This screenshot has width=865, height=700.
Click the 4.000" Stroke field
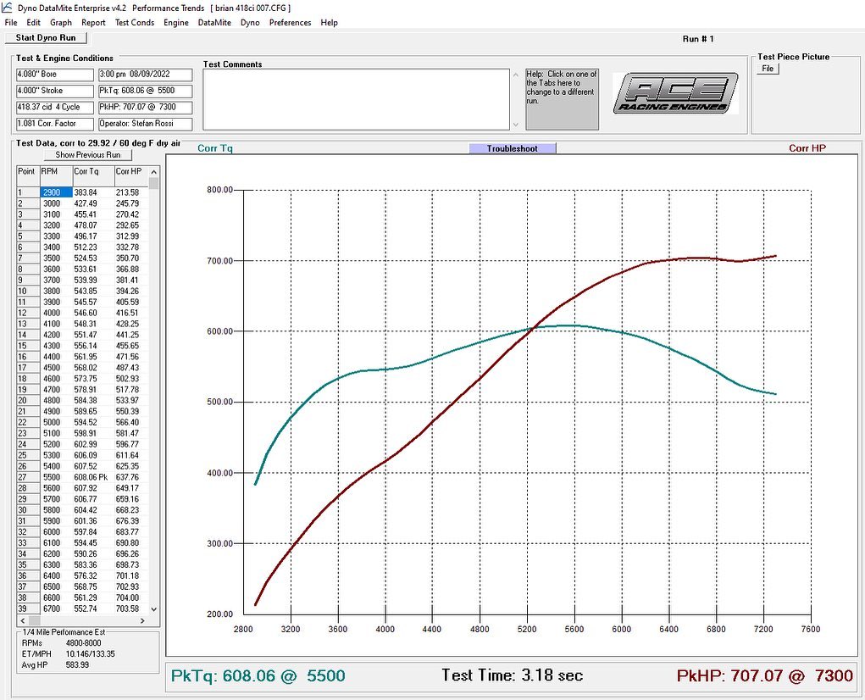pyautogui.click(x=55, y=91)
